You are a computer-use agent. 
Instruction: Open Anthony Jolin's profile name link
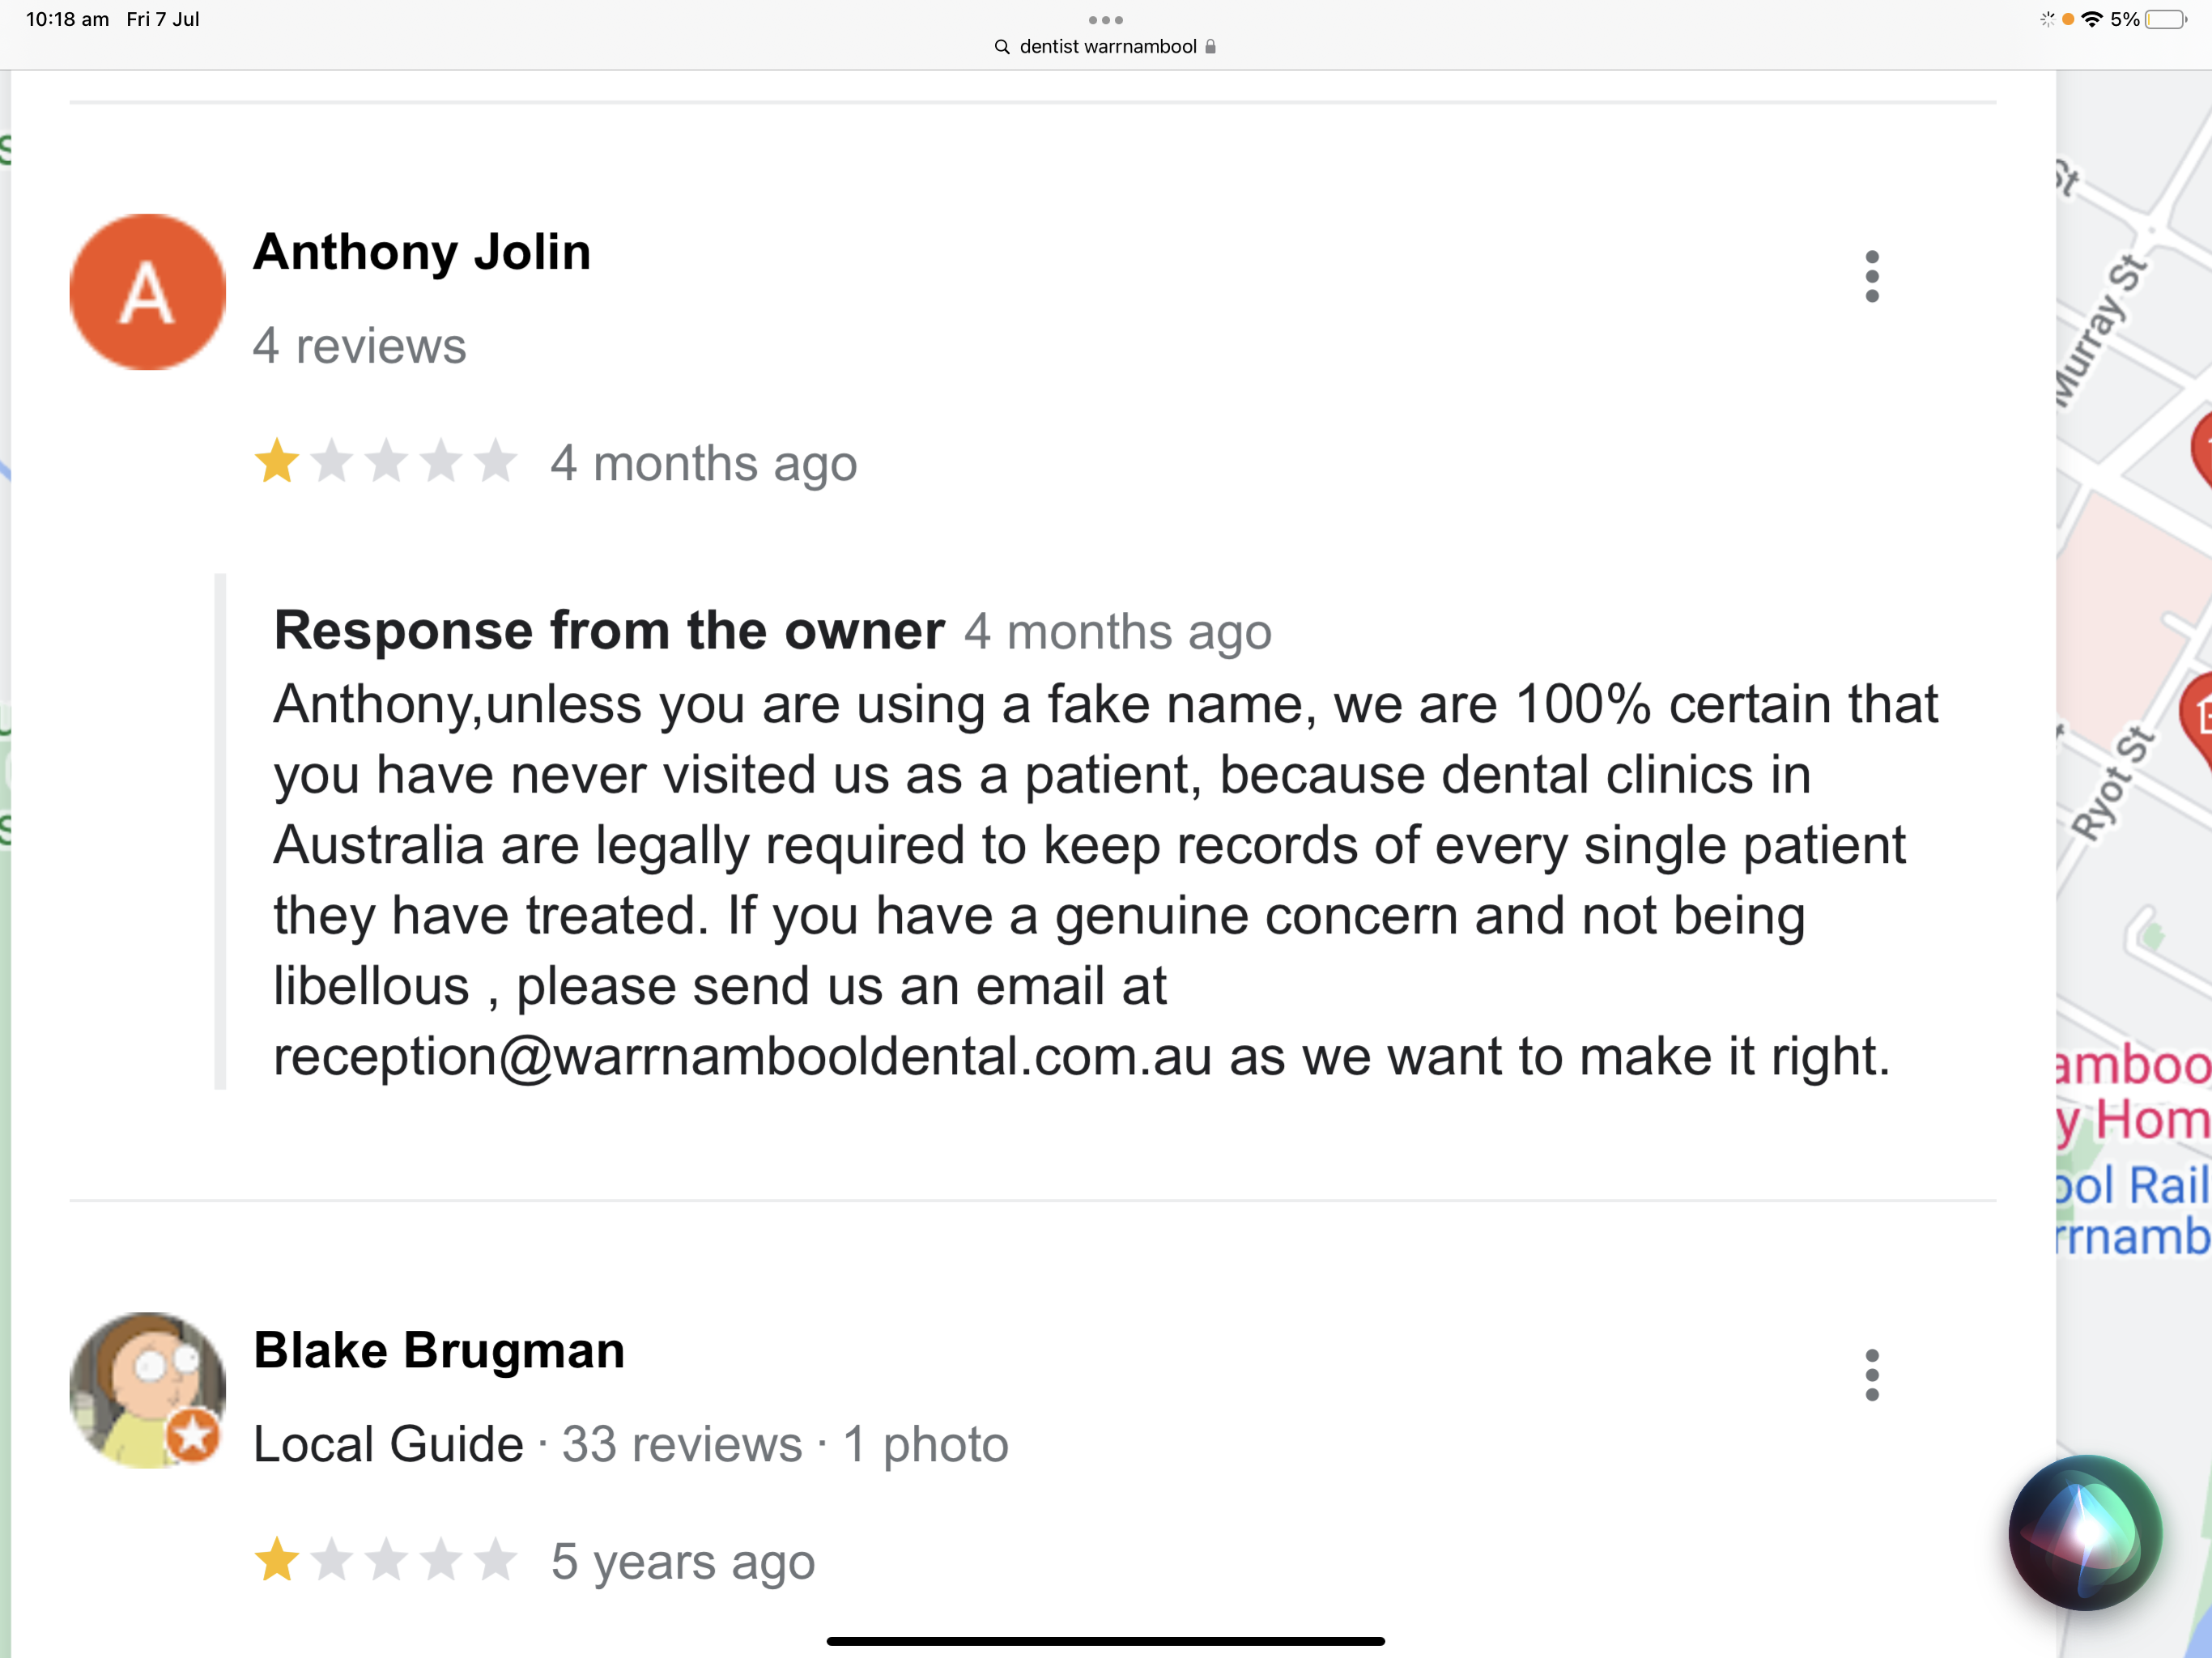422,251
